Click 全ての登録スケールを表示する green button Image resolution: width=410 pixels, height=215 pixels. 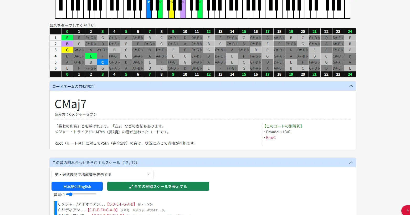pyautogui.click(x=158, y=186)
